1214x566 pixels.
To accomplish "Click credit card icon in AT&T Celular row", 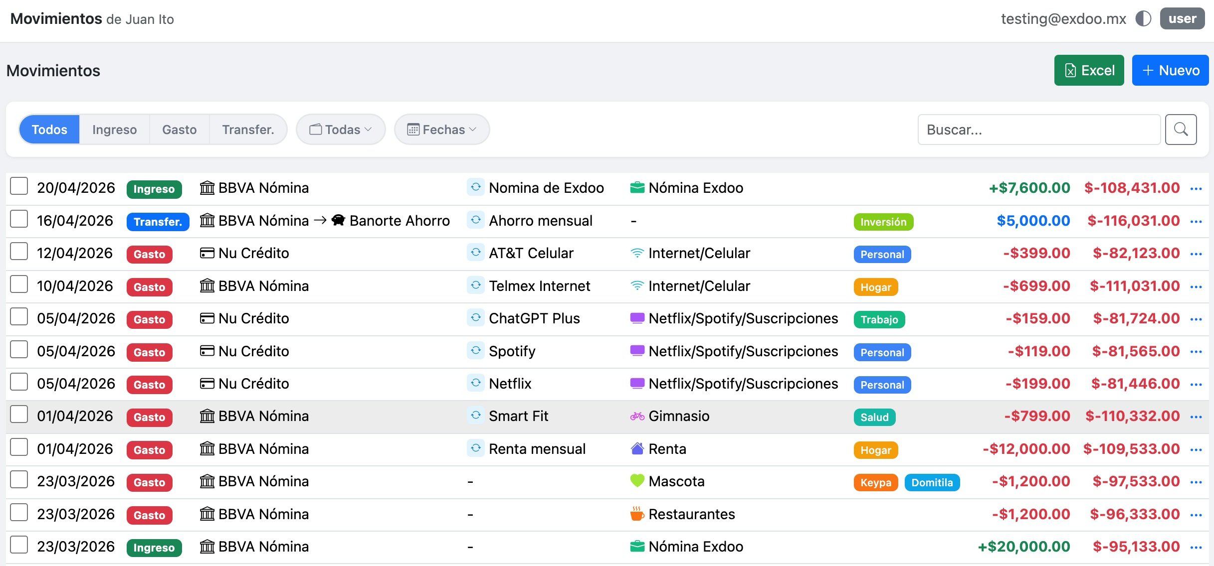I will (207, 253).
